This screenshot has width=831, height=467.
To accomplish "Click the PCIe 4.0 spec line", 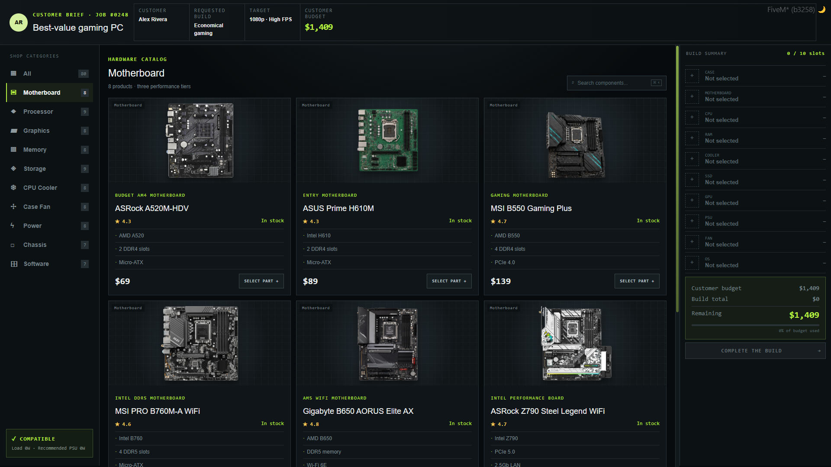I will click(575, 262).
